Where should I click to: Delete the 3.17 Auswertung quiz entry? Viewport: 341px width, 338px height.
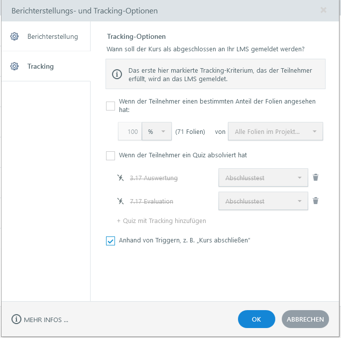[315, 177]
